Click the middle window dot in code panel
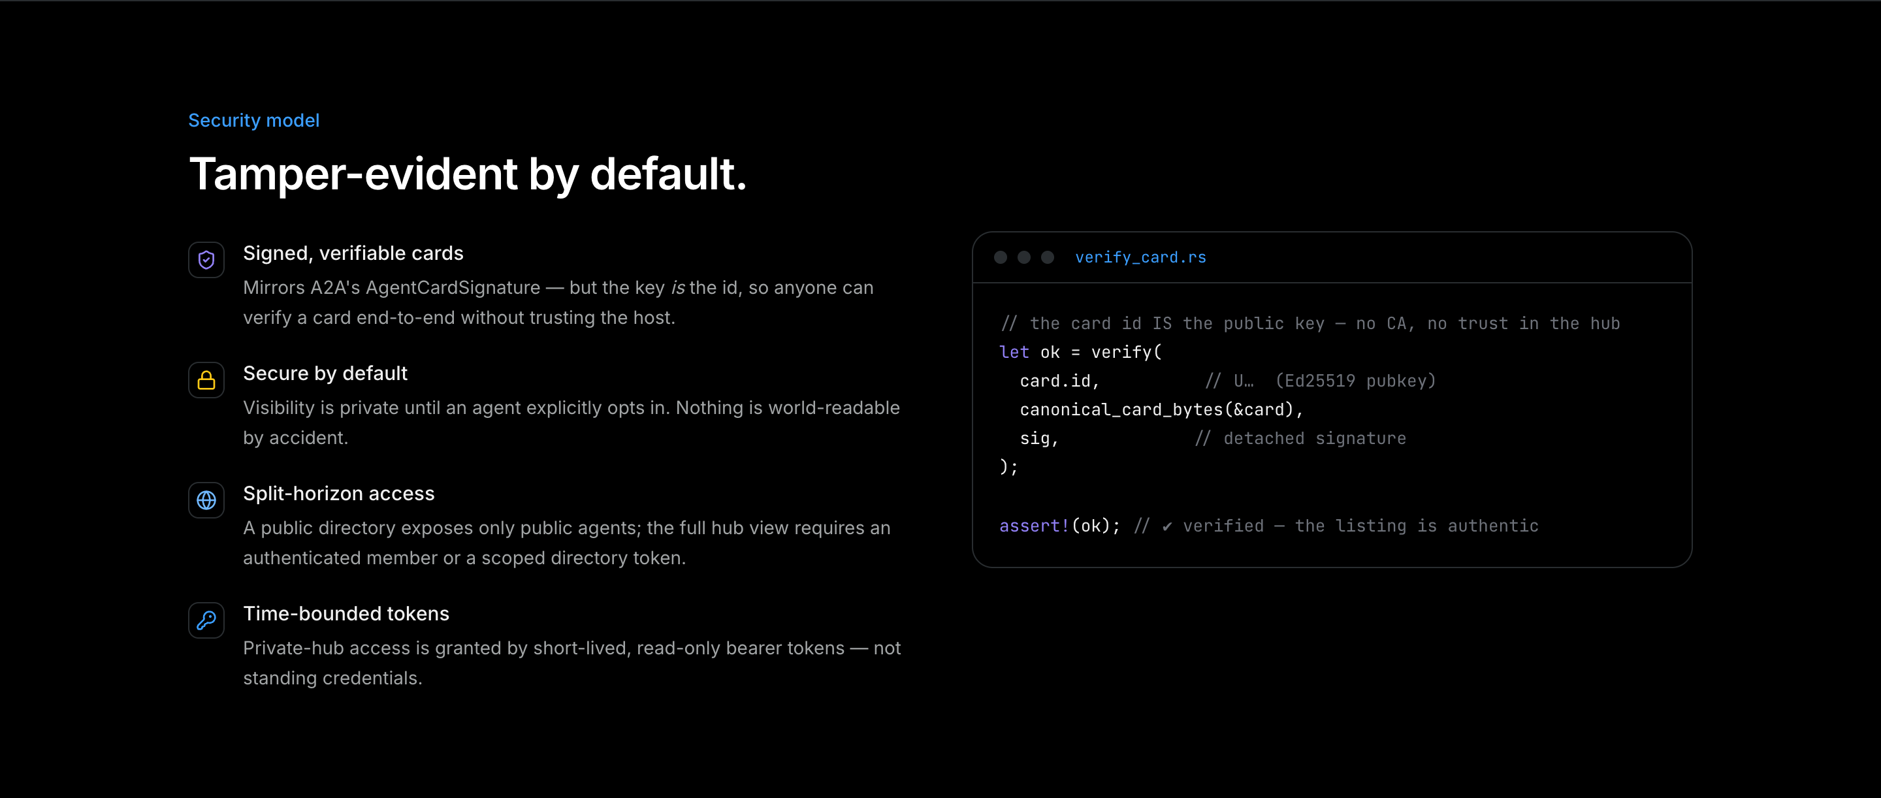Image resolution: width=1881 pixels, height=798 pixels. pos(1023,257)
